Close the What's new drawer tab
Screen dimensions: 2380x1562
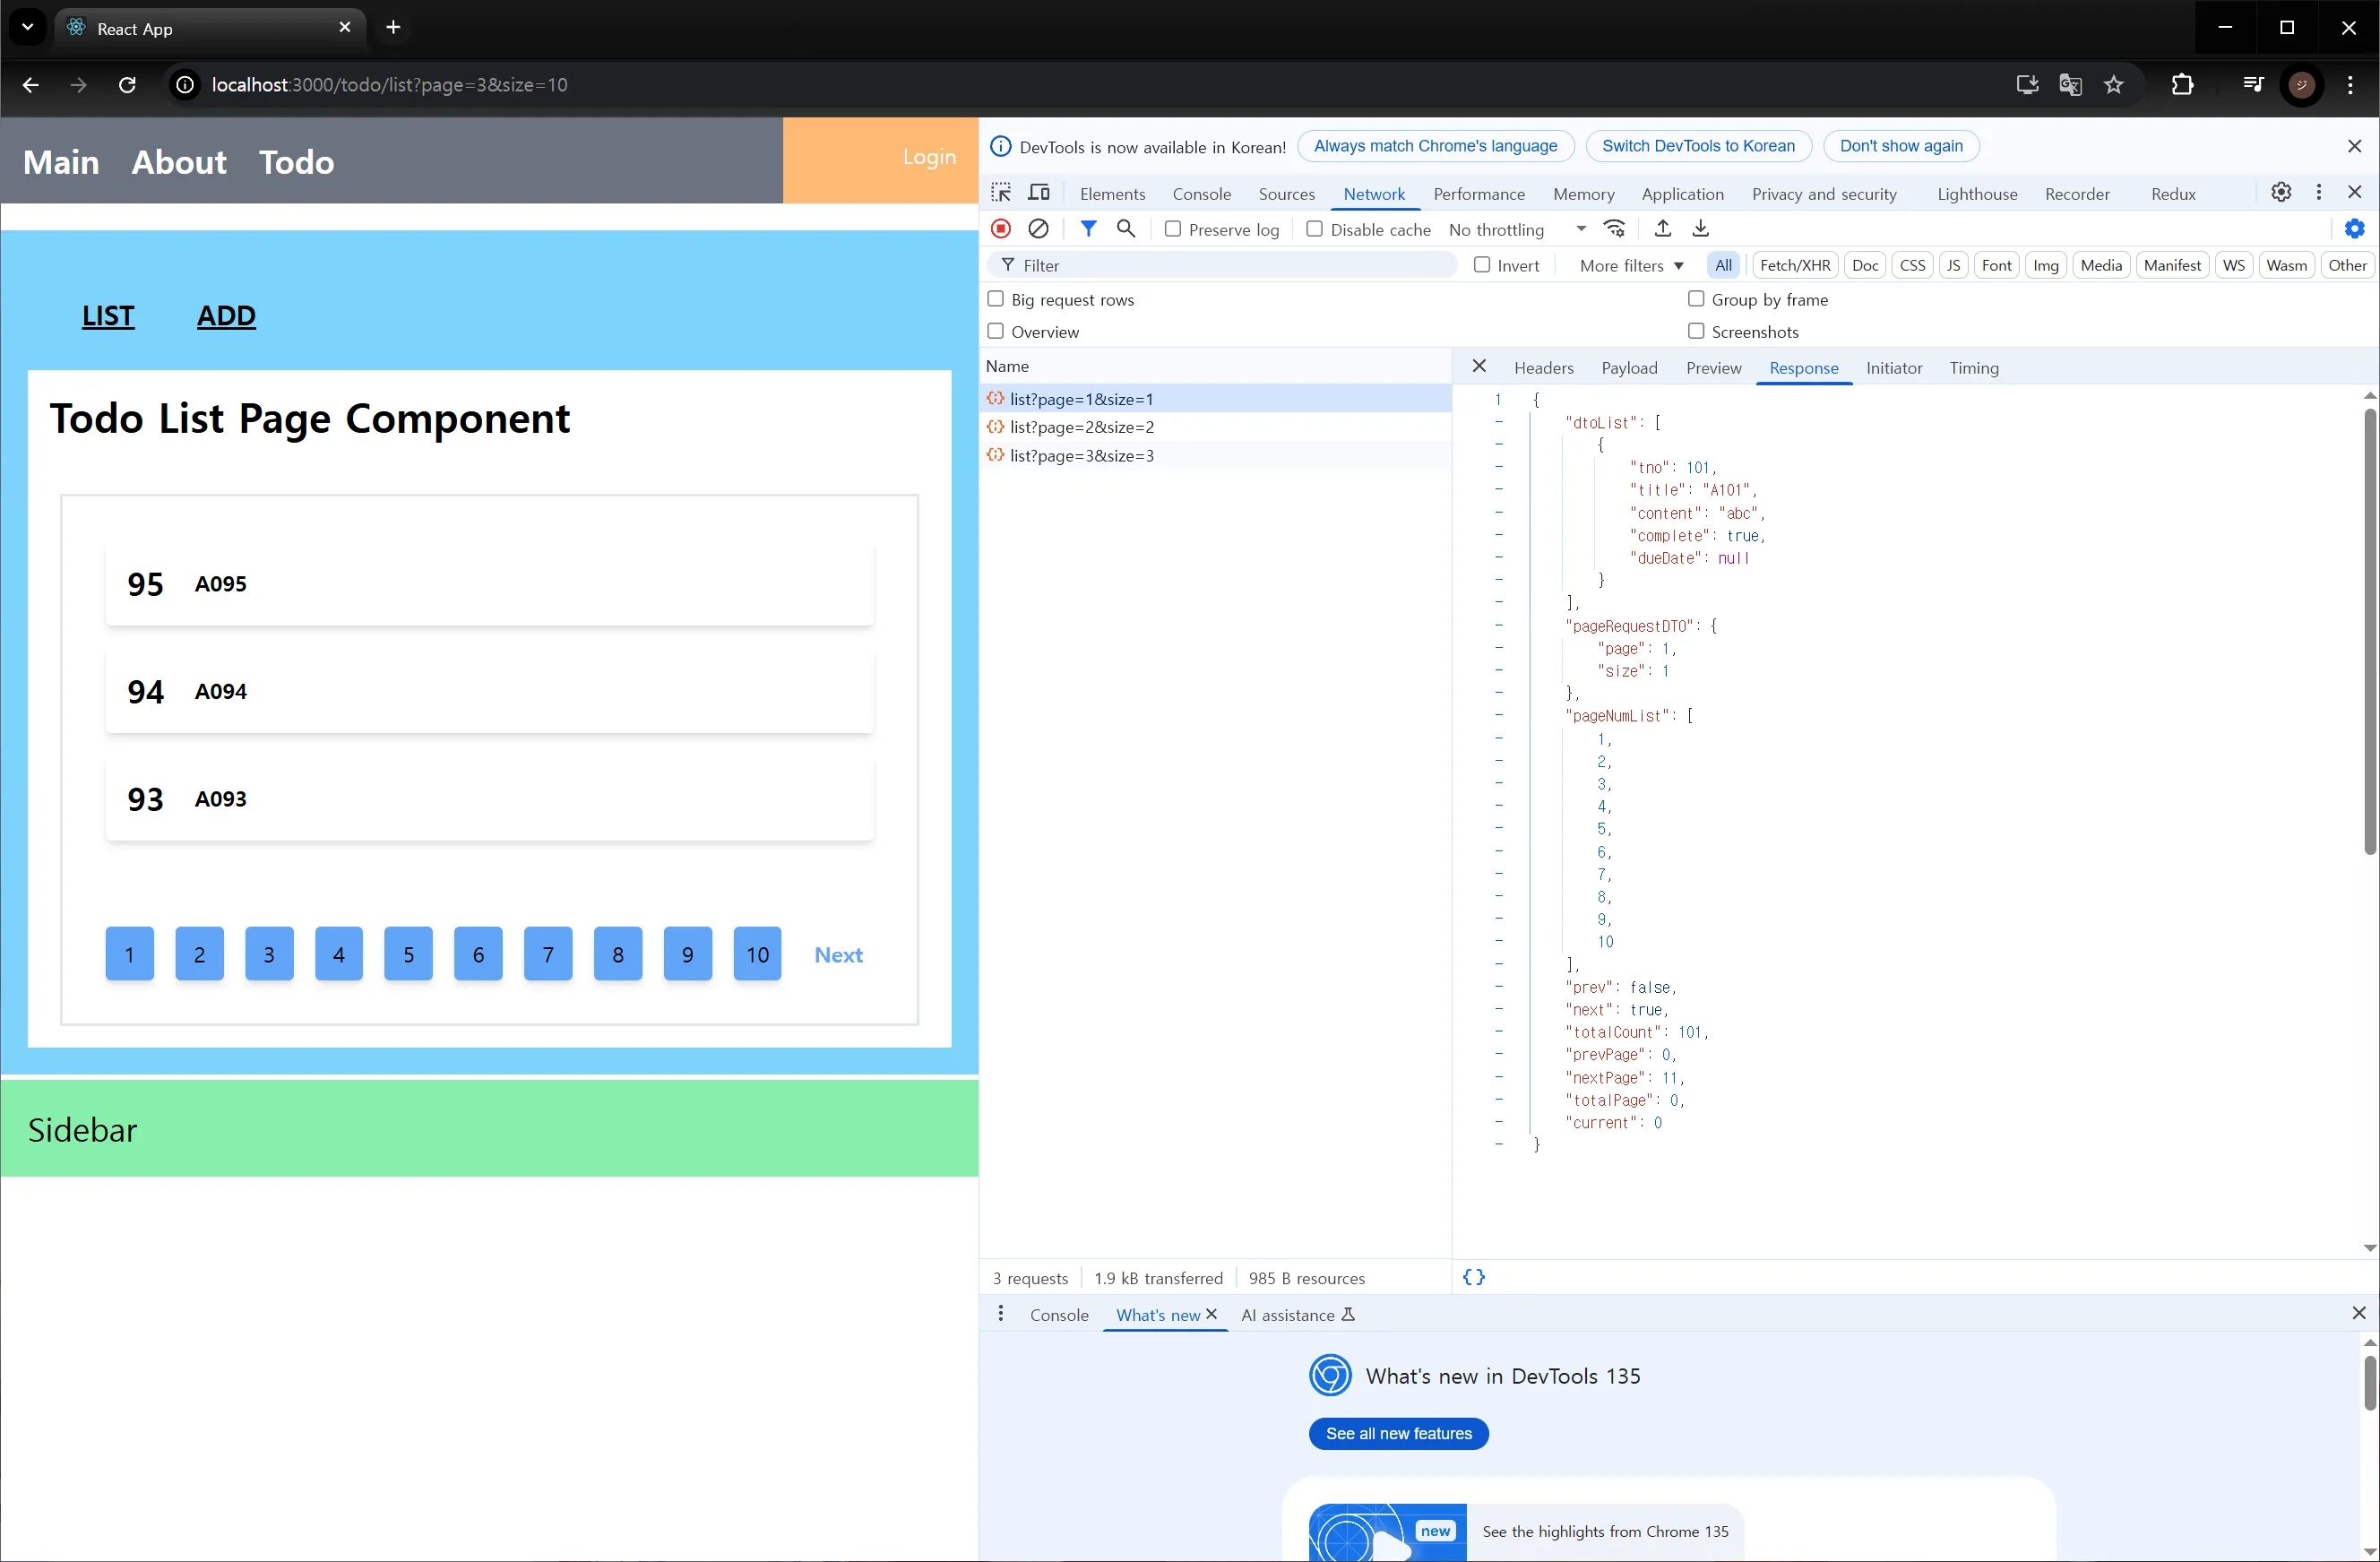pos(1211,1314)
